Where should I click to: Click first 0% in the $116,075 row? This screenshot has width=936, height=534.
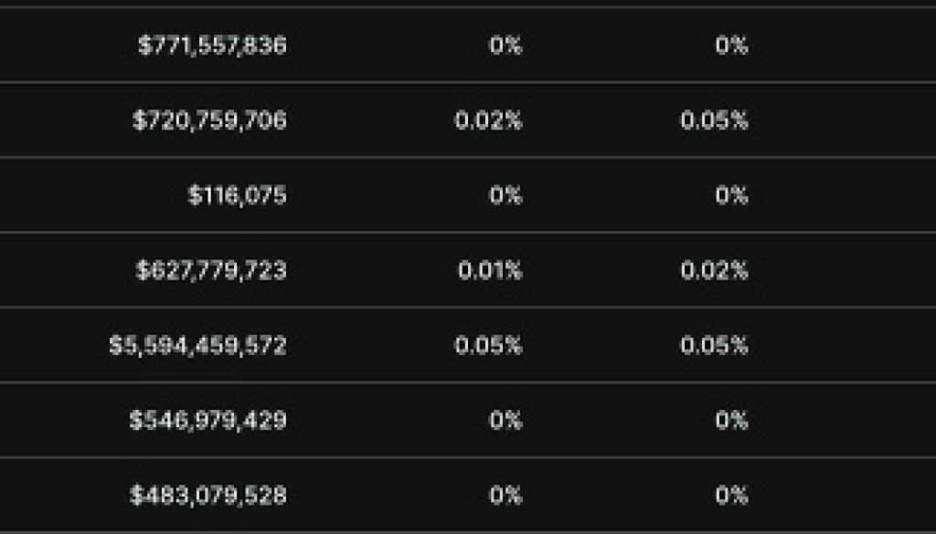pos(505,195)
